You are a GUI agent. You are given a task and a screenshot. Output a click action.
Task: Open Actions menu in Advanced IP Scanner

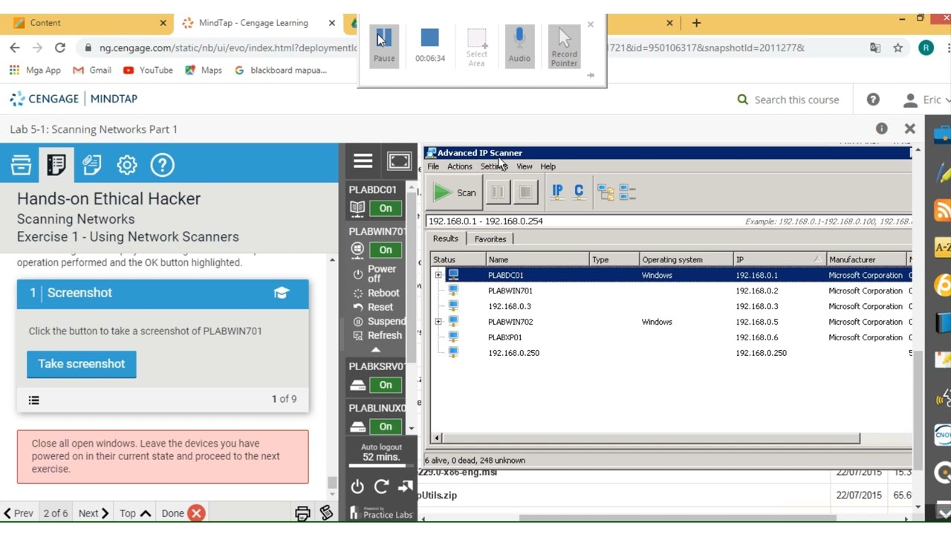459,166
